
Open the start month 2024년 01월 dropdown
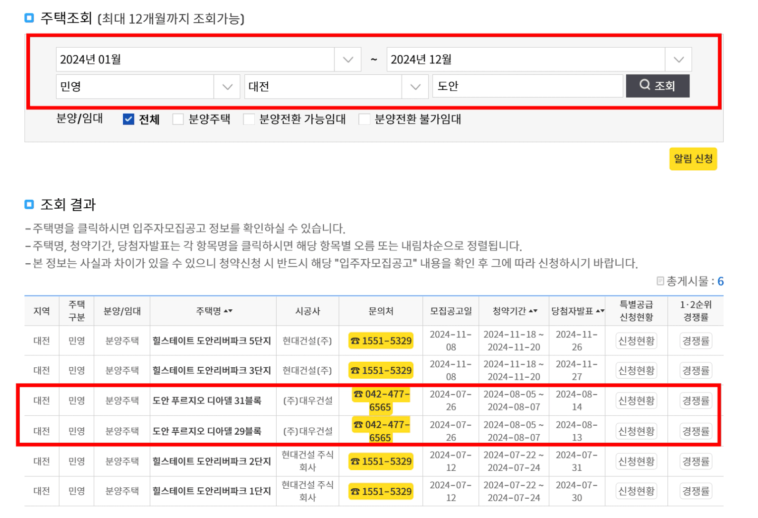(x=348, y=59)
